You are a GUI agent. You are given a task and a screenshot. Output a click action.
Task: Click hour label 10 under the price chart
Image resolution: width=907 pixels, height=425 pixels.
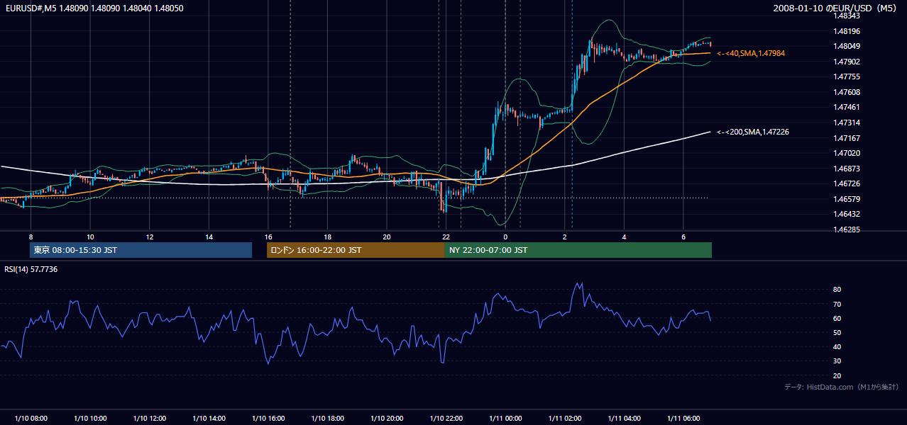coord(90,237)
